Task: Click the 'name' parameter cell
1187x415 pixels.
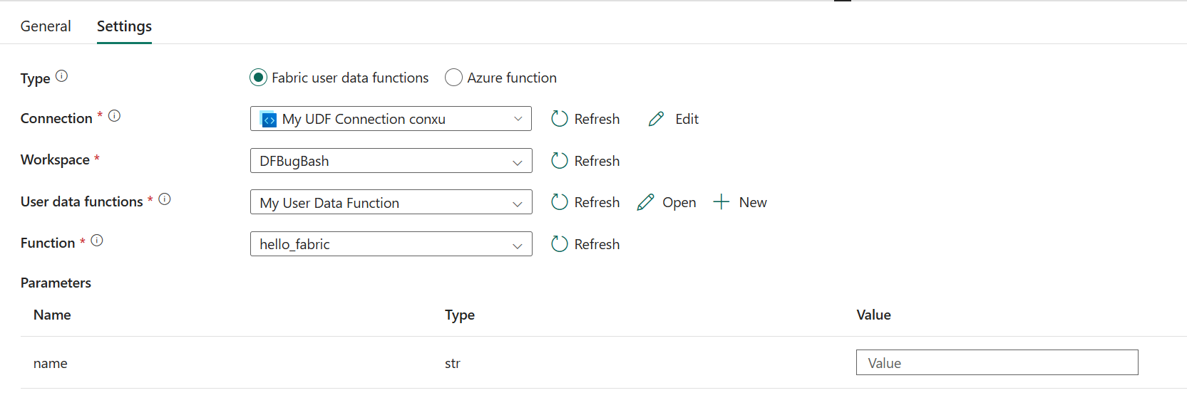Action: (x=51, y=363)
